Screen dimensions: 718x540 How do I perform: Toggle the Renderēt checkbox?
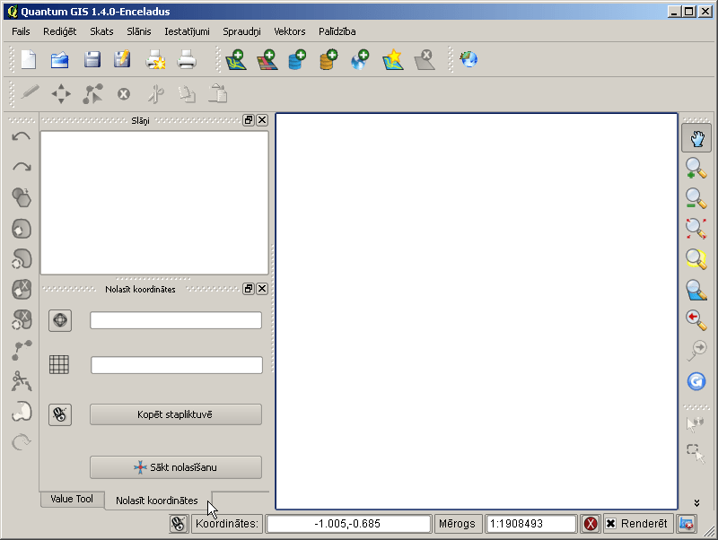point(611,524)
